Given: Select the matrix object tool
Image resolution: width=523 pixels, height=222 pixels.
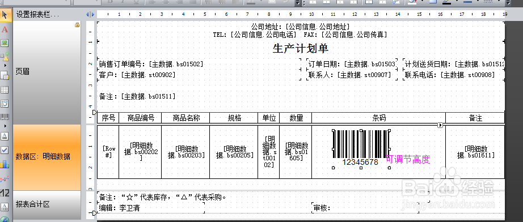Looking at the screenshot, I should coord(5,104).
